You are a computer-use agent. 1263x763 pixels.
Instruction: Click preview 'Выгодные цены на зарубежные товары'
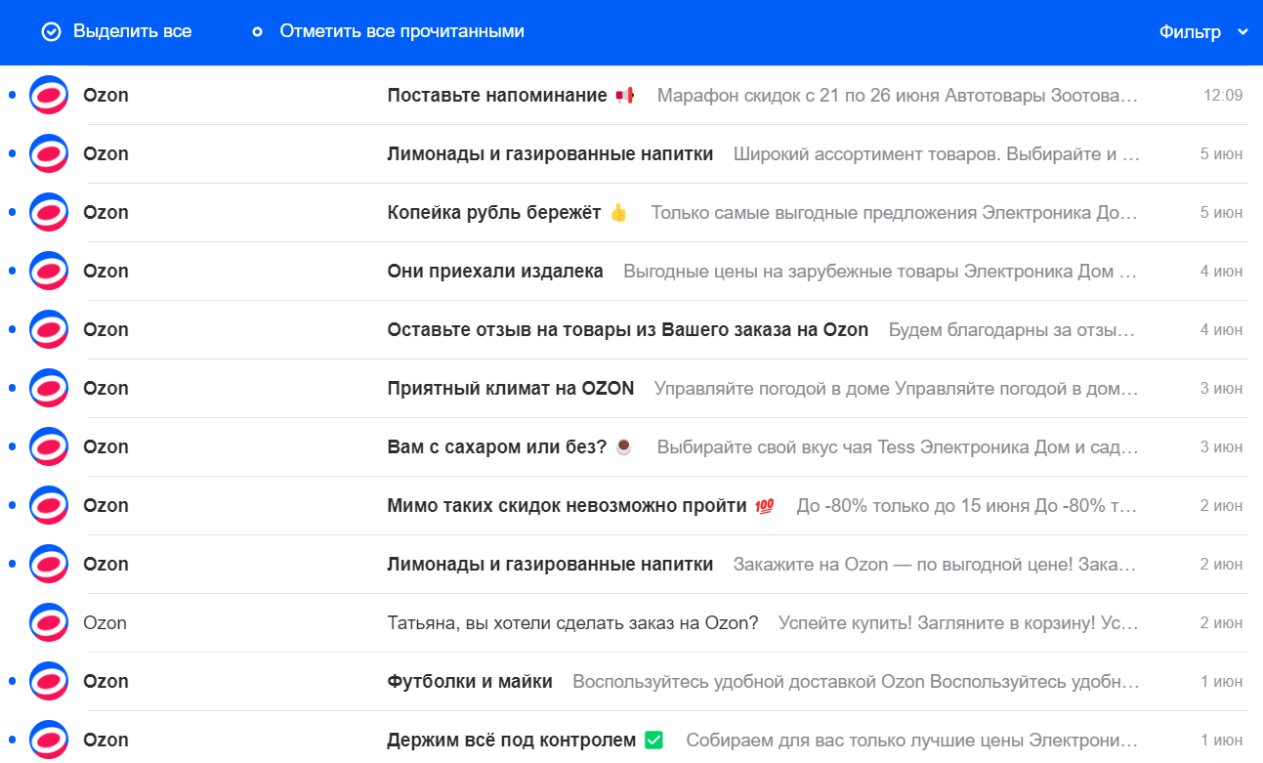click(x=791, y=271)
